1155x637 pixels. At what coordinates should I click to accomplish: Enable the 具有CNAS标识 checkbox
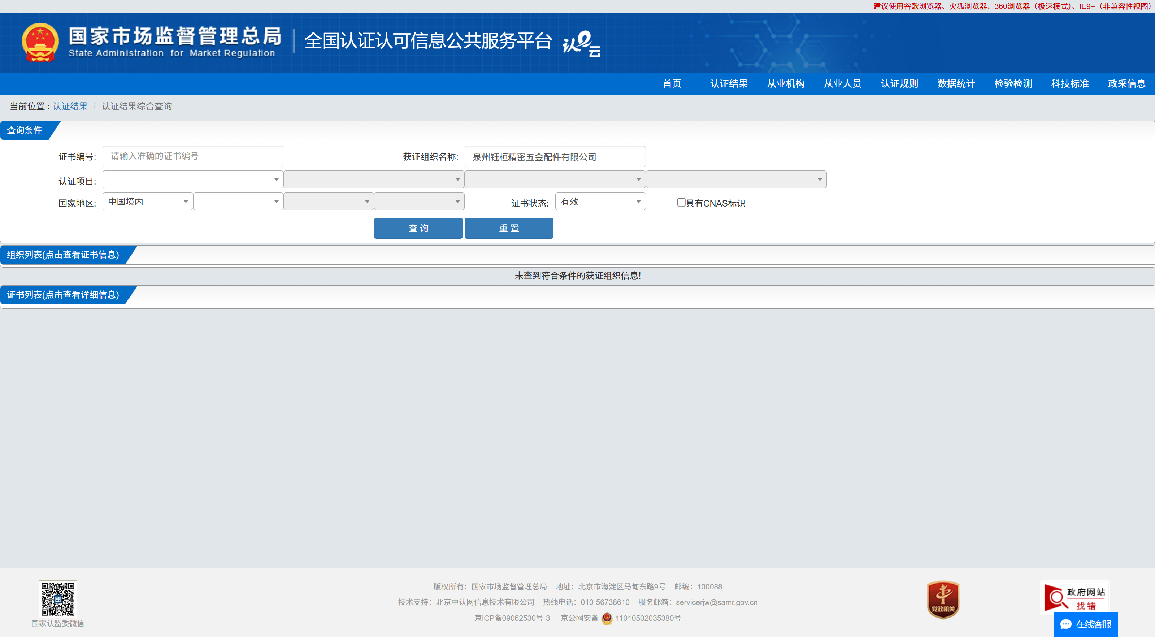681,202
